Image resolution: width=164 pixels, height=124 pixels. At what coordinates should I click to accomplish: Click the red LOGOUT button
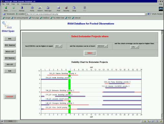[x=10, y=97]
